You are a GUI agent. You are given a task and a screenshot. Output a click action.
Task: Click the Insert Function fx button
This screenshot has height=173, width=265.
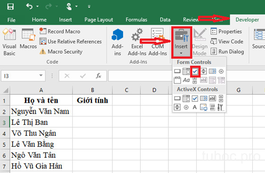tap(99, 76)
